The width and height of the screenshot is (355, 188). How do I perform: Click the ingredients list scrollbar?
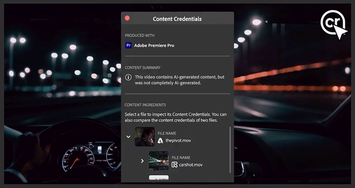coord(230,150)
